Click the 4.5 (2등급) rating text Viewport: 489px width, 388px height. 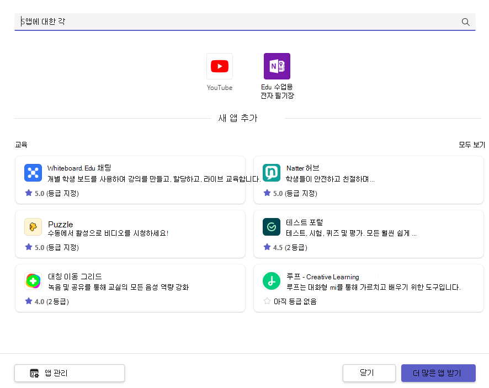tap(290, 247)
